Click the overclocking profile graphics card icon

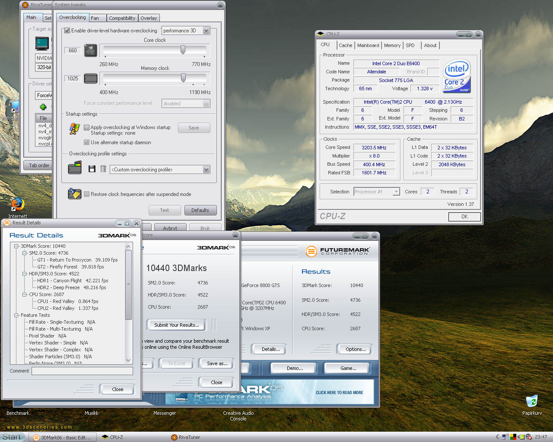[75, 167]
